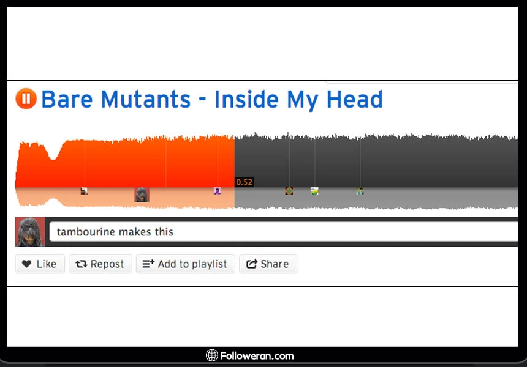Click the 0.52 playback time label
Image resolution: width=527 pixels, height=367 pixels.
click(244, 182)
